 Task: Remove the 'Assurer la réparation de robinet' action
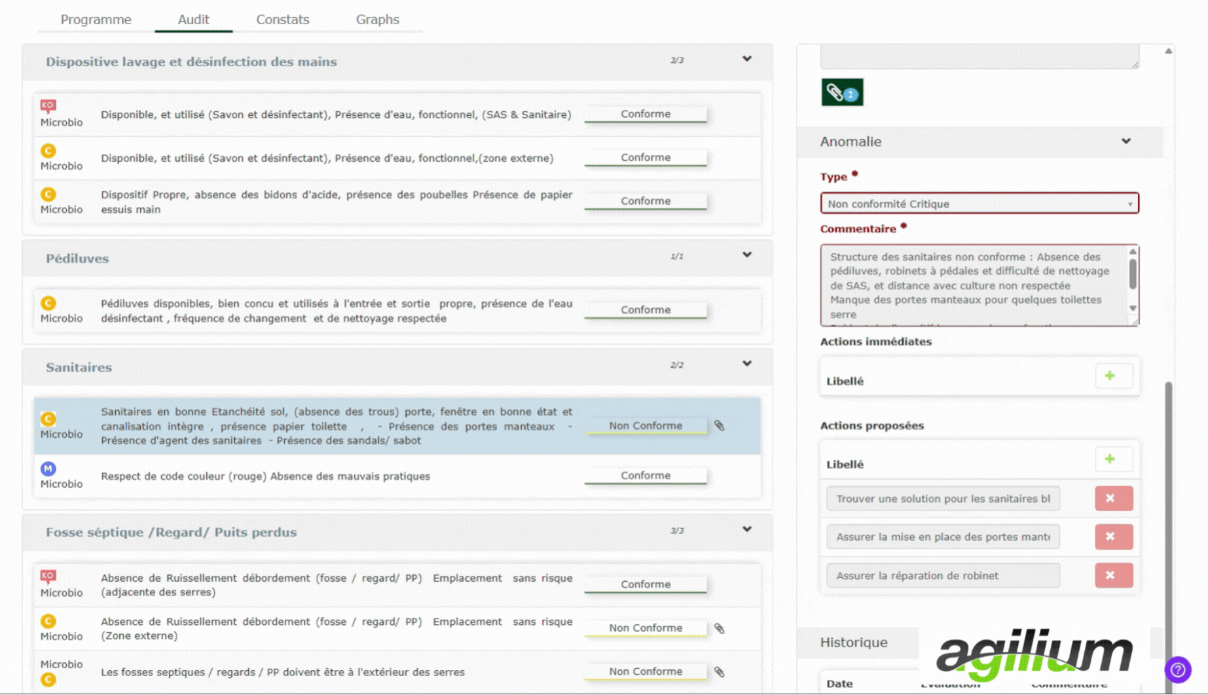coord(1113,576)
